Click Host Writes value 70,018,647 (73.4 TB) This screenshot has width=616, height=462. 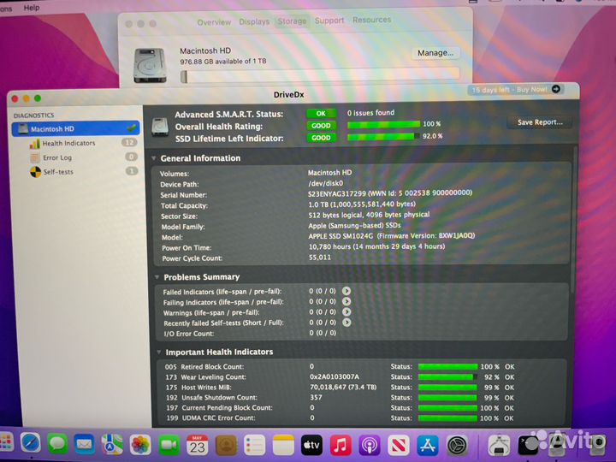(343, 387)
